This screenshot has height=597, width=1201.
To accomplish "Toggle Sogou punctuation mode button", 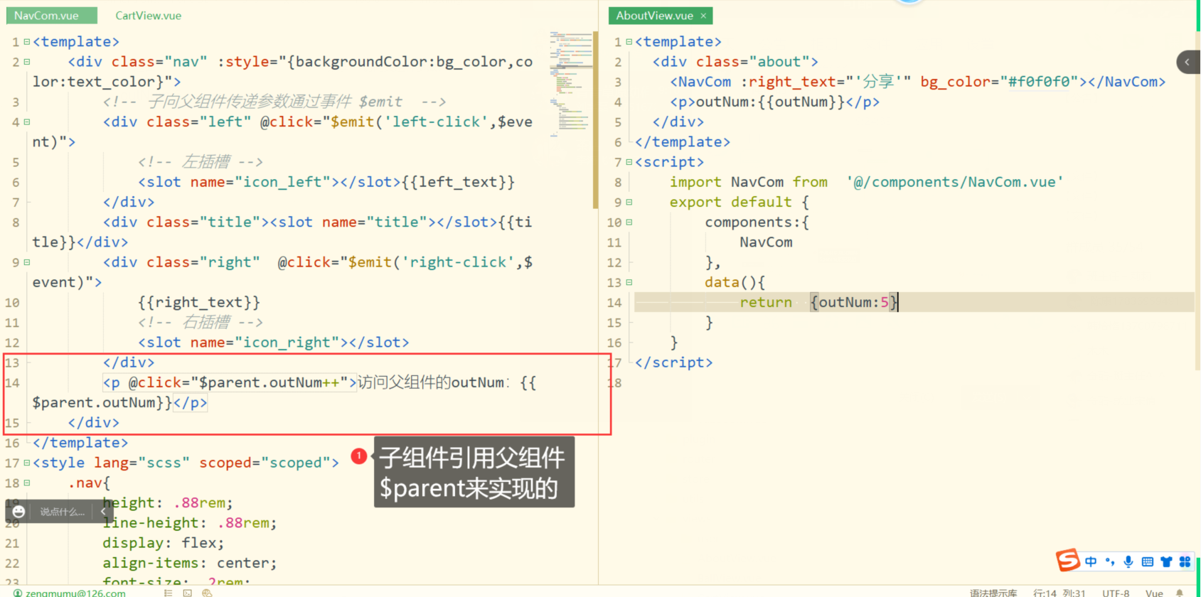I will click(x=1110, y=561).
